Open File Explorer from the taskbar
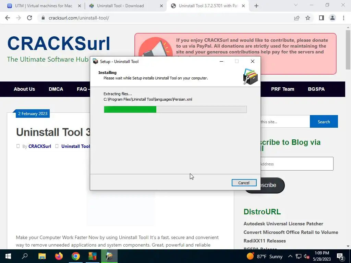This screenshot has width=351, height=263. [x=42, y=256]
